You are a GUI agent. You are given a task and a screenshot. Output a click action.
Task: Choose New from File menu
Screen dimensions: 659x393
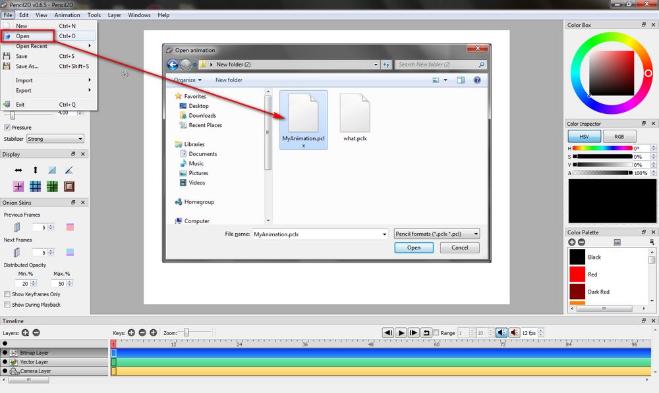click(x=49, y=26)
